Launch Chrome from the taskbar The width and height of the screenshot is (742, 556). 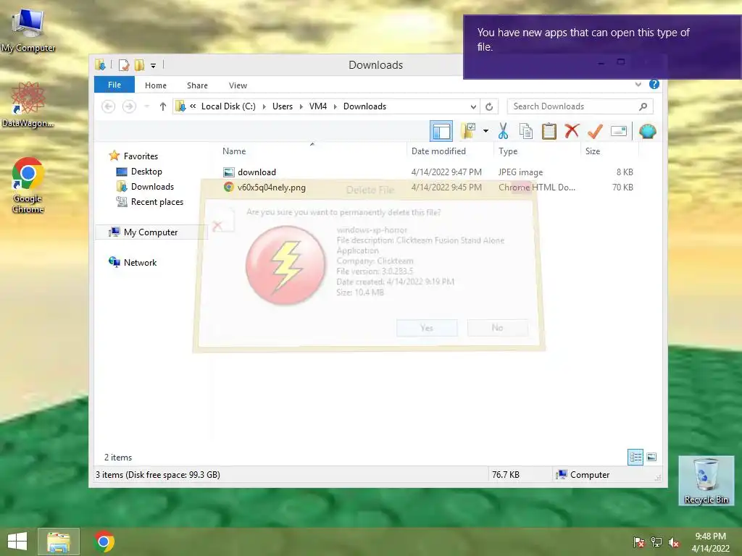104,542
